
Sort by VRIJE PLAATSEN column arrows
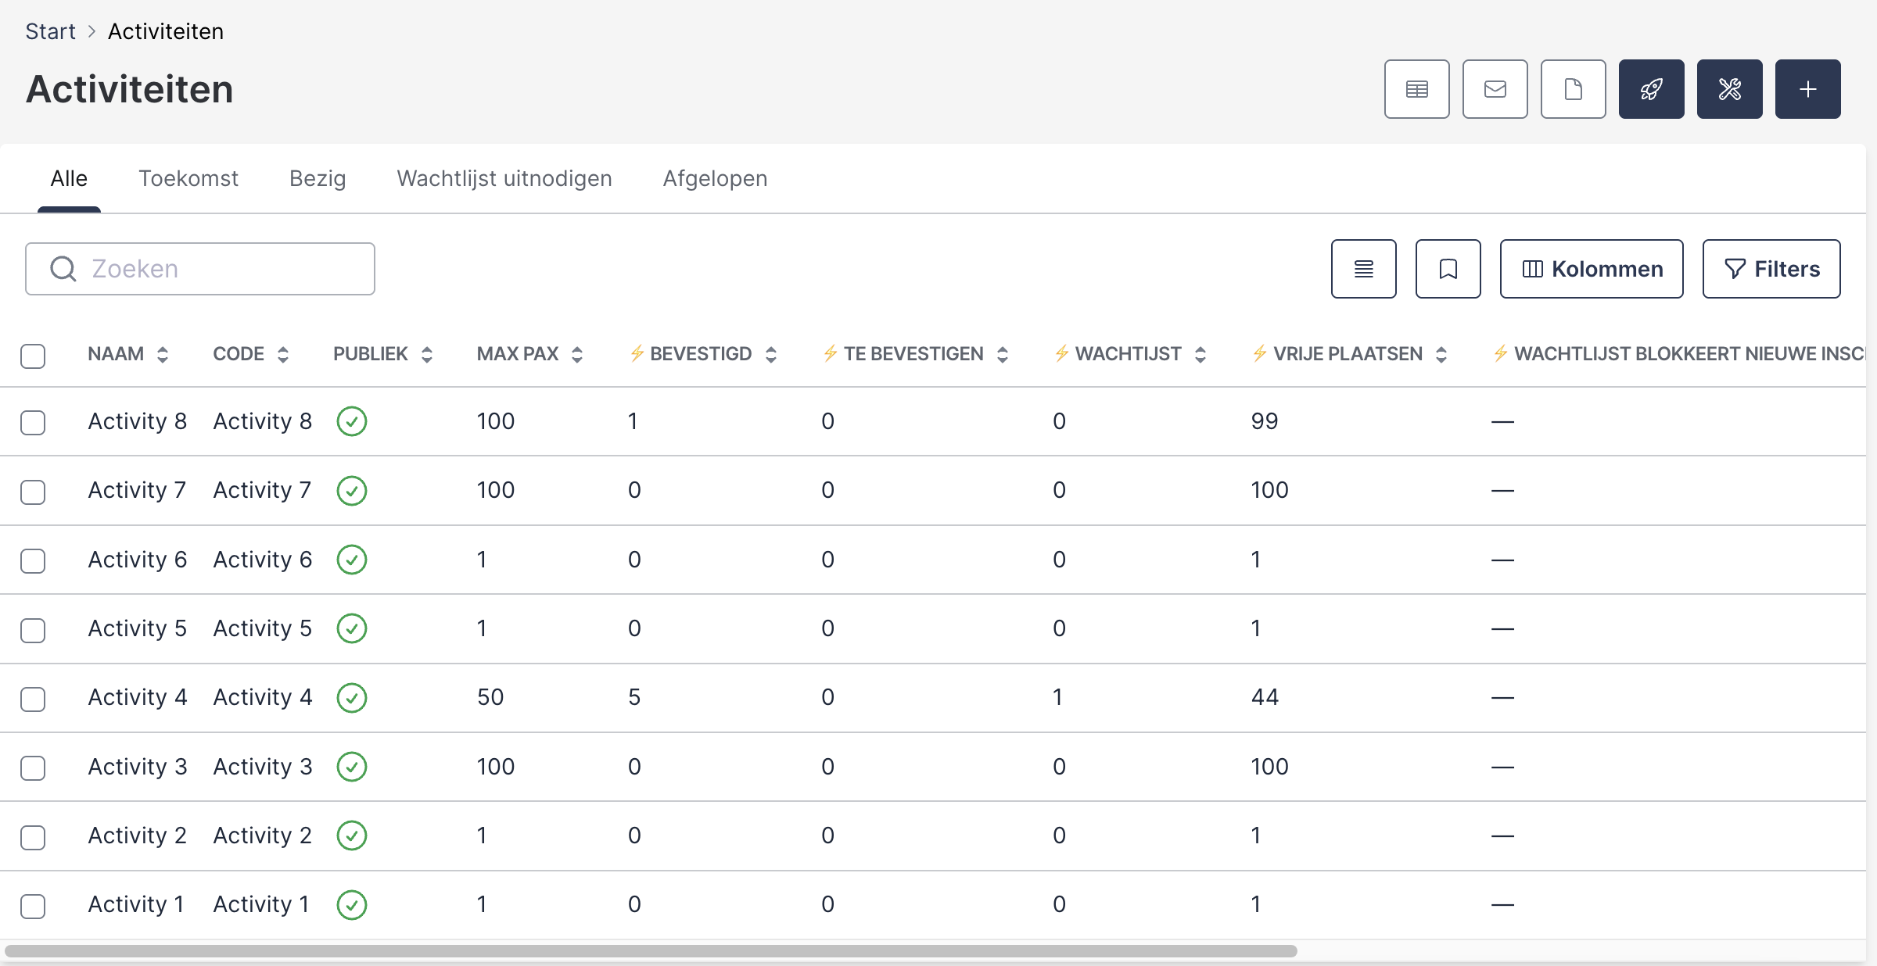pyautogui.click(x=1441, y=355)
